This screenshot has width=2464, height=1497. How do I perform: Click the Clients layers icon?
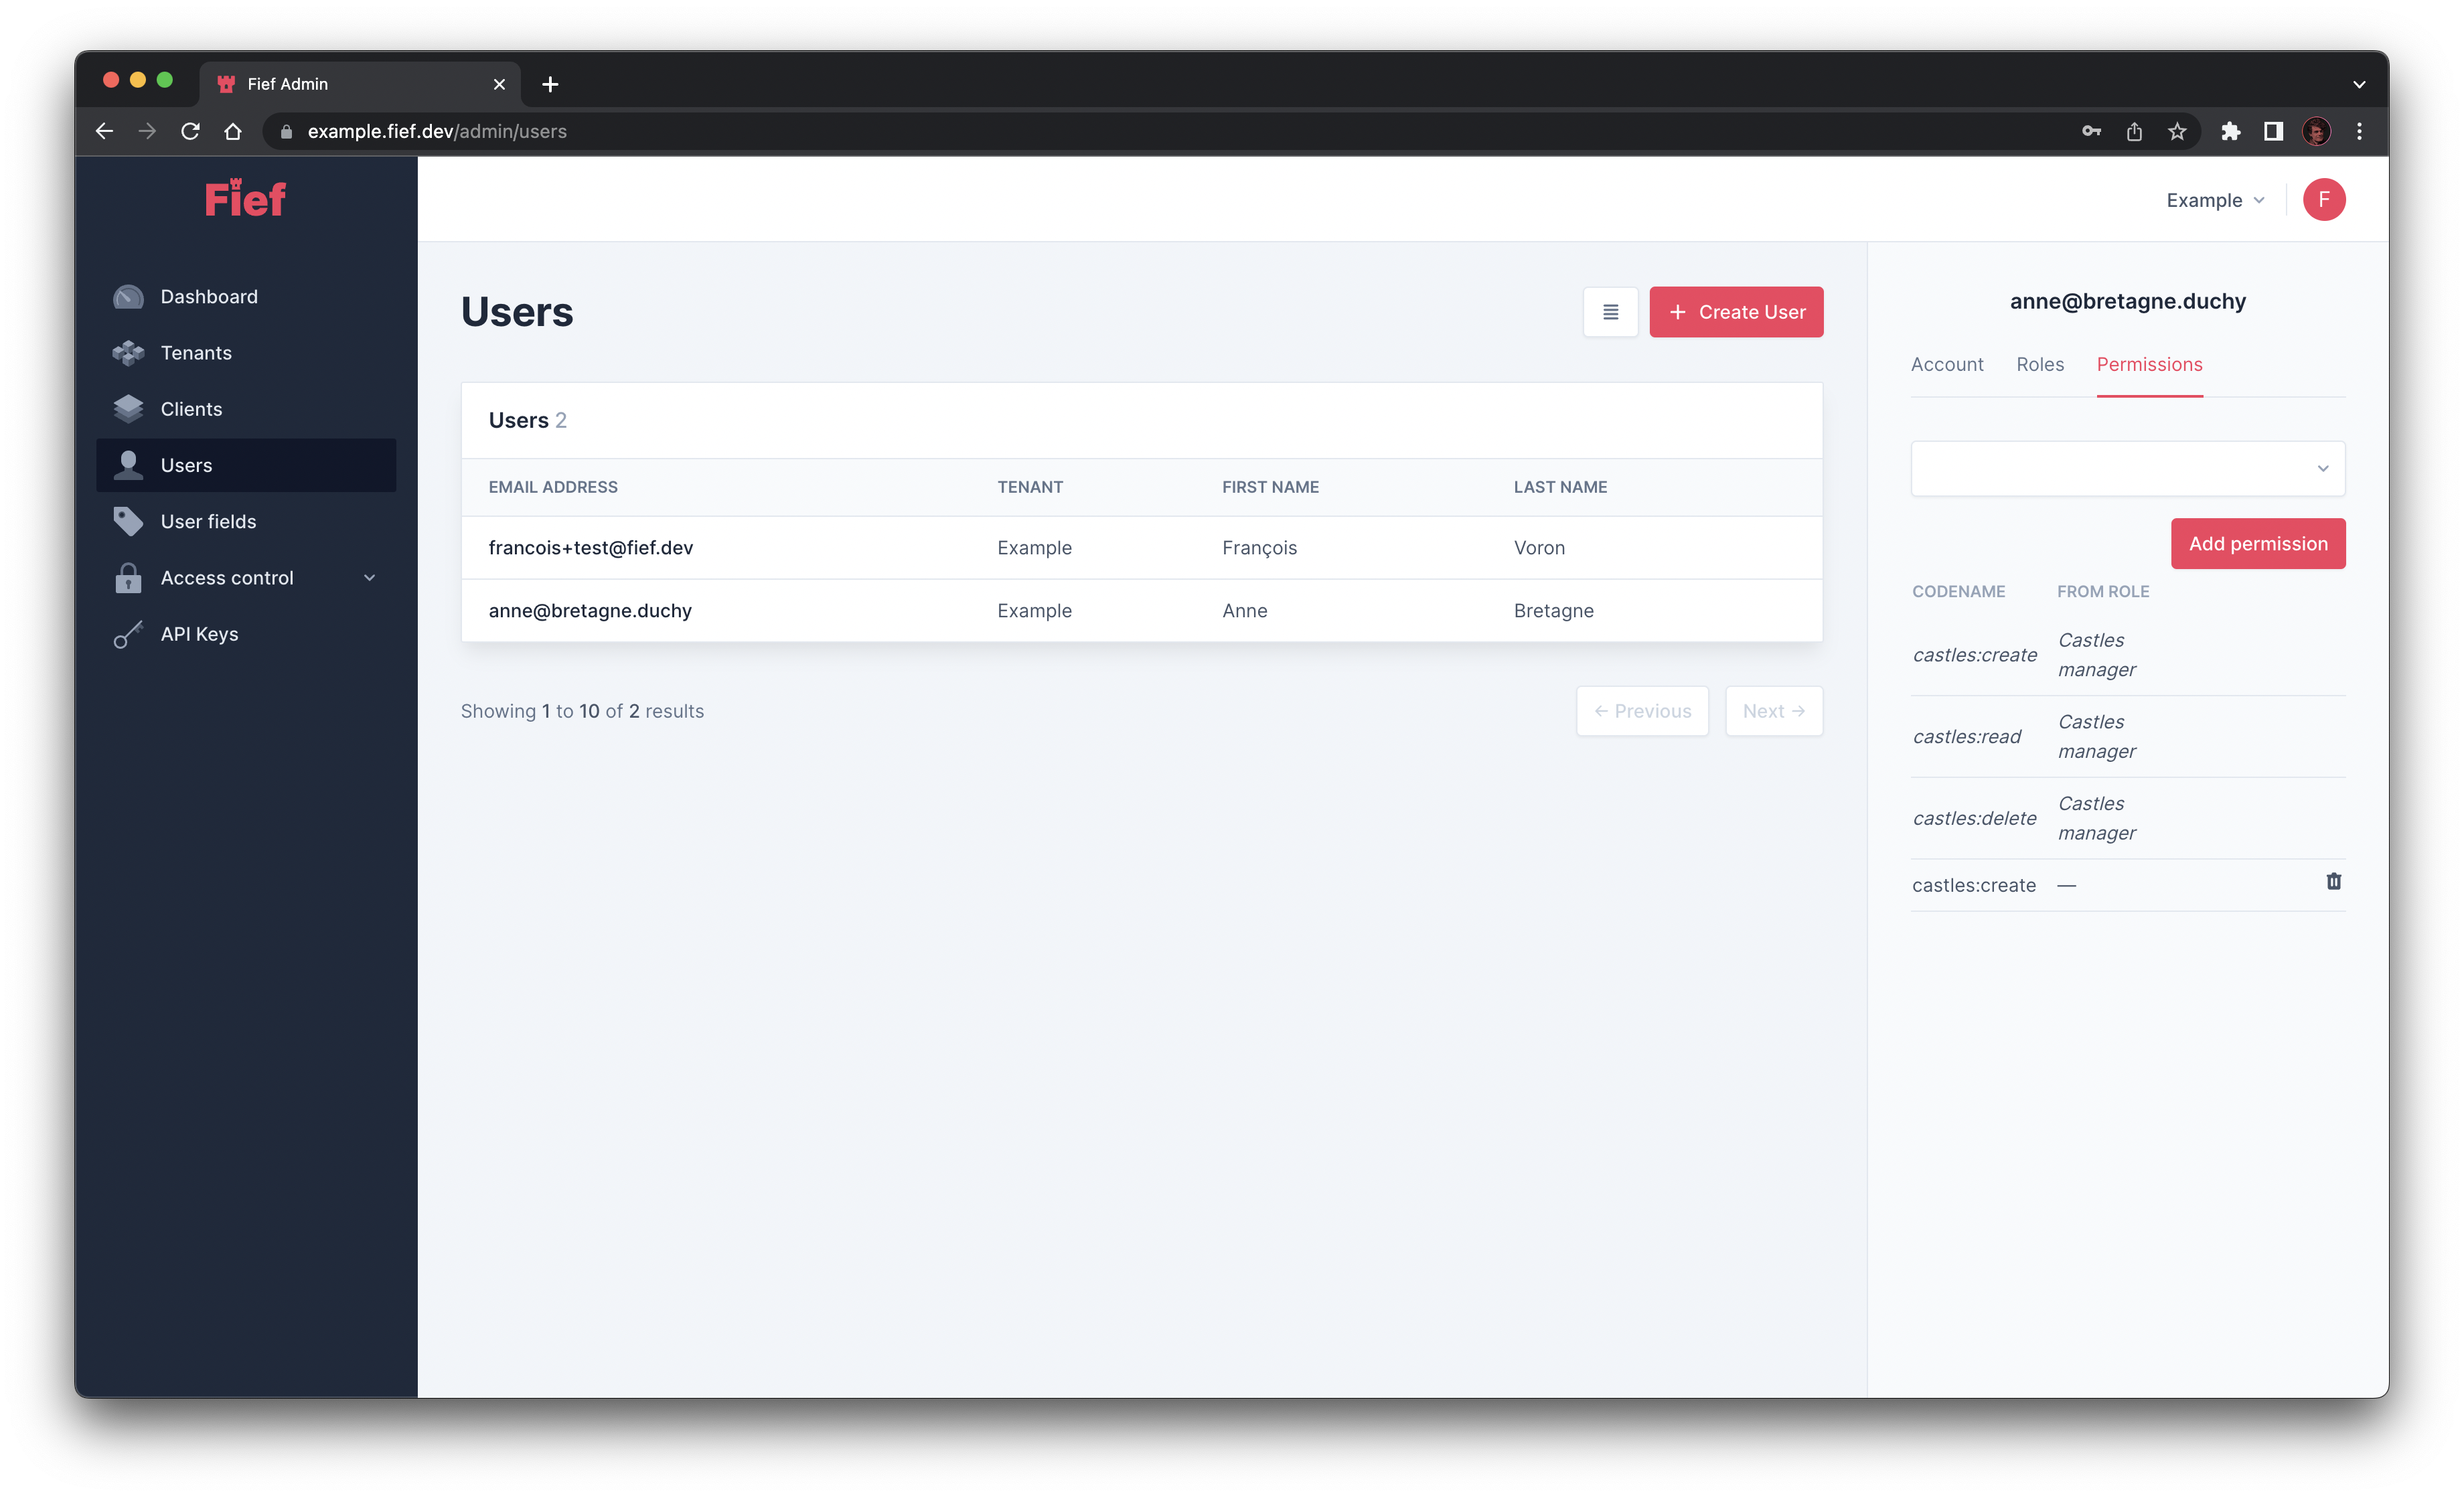click(x=128, y=409)
